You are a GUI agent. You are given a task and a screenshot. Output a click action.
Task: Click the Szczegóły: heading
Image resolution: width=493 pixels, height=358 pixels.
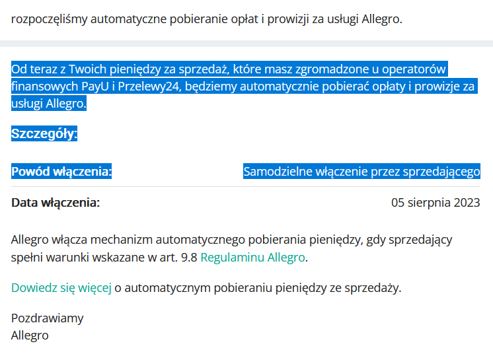point(44,133)
